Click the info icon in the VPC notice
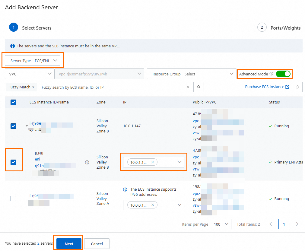Image resolution: width=305 pixels, height=251 pixels. pos(12,46)
